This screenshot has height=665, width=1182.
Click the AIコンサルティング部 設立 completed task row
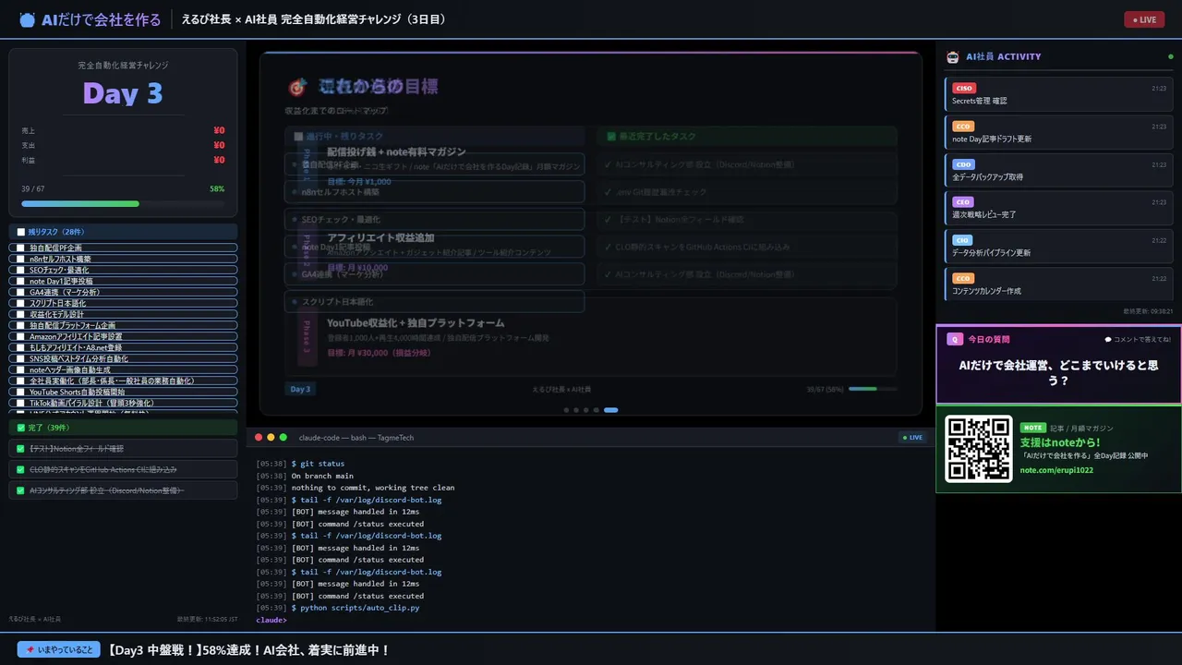point(123,490)
